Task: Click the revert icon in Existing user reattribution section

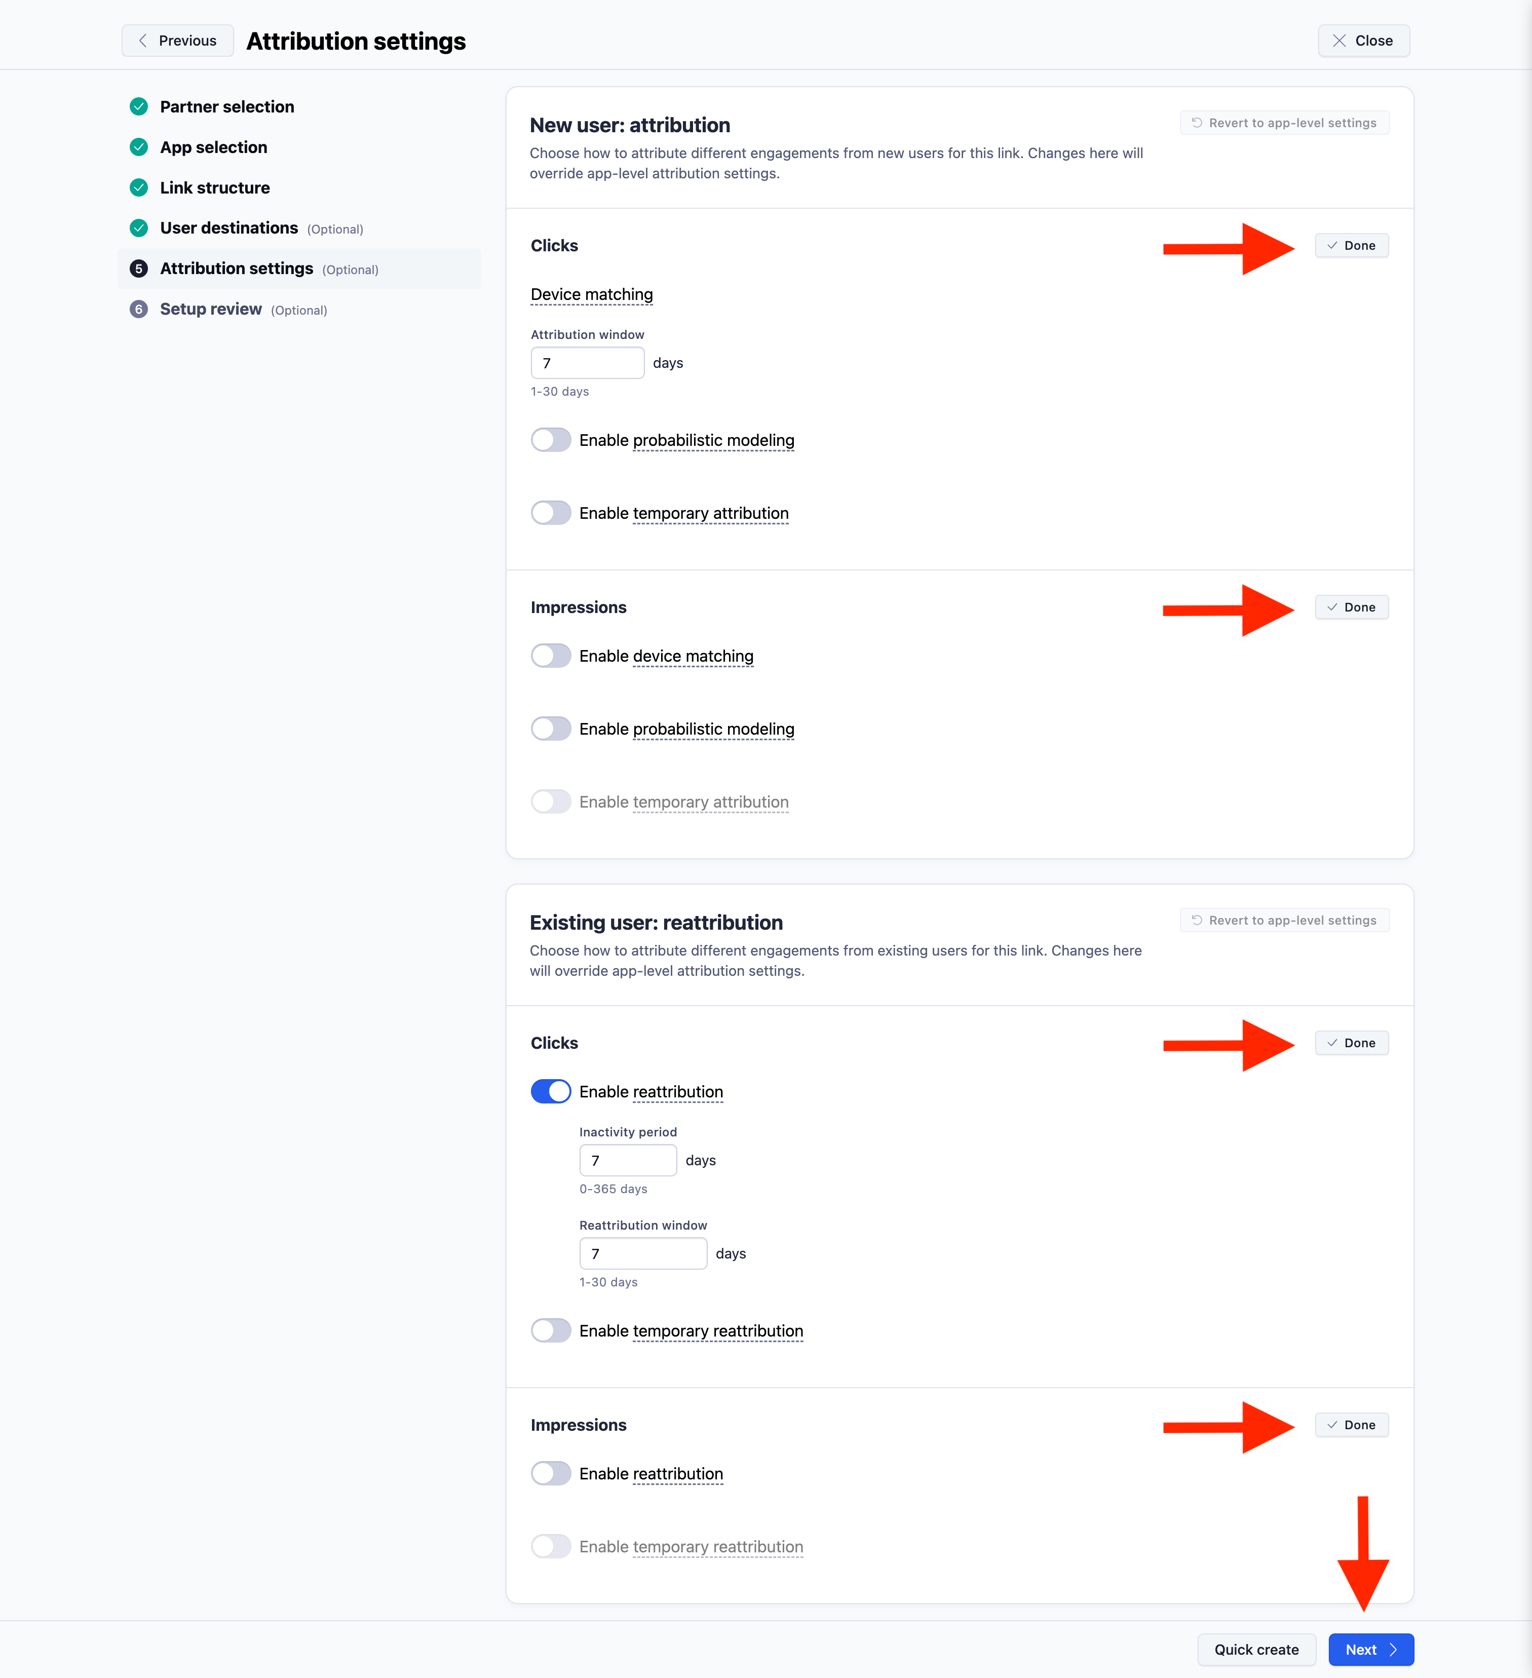Action: point(1197,920)
